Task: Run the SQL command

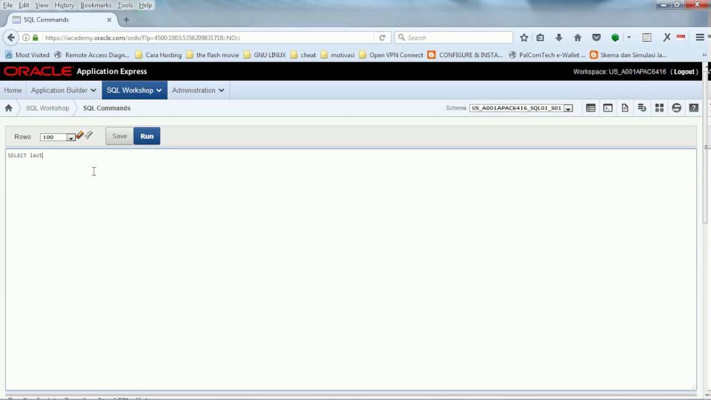Action: [147, 136]
